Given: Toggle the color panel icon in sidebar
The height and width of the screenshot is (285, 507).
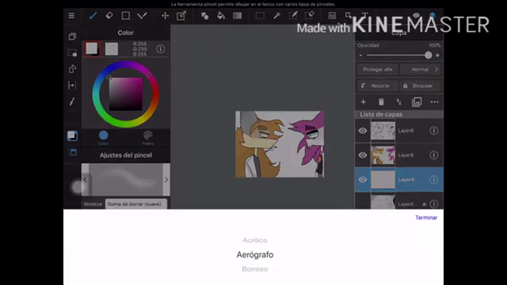Looking at the screenshot, I should (72, 136).
